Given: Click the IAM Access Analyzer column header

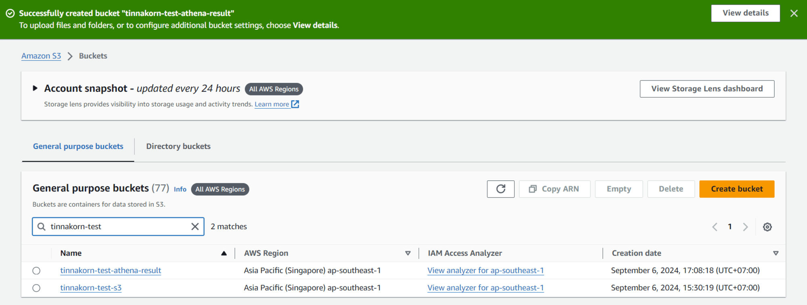Looking at the screenshot, I should pos(465,253).
